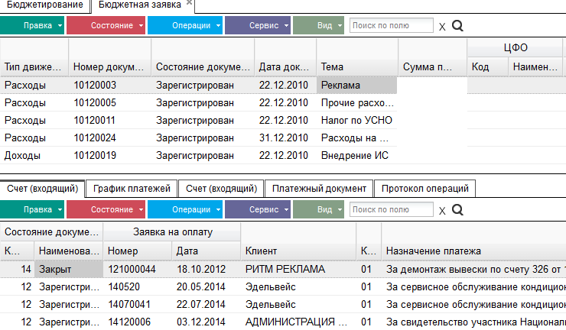The width and height of the screenshot is (566, 330).
Task: Open the lower Правка dropdown menu
Action: point(32,209)
